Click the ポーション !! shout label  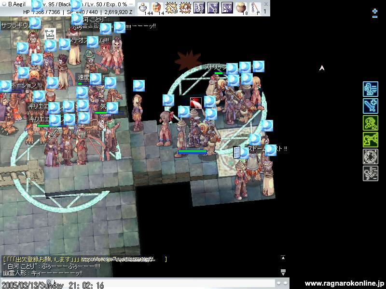pos(26,85)
